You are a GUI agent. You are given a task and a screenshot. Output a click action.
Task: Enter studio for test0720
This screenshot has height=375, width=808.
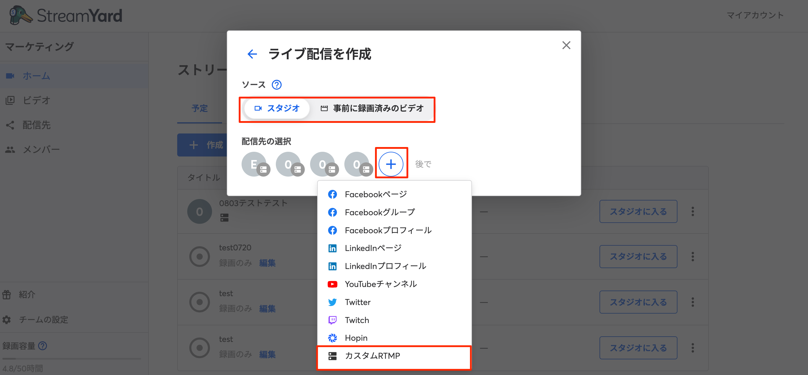[x=638, y=257]
